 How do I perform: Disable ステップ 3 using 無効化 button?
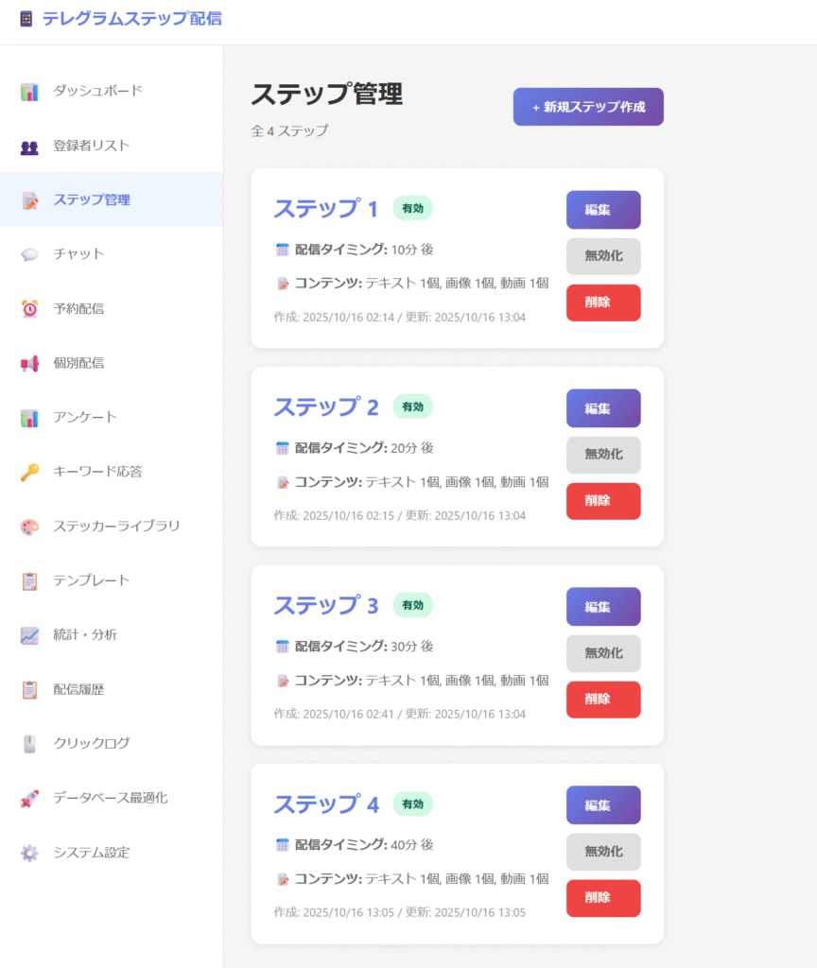click(603, 653)
